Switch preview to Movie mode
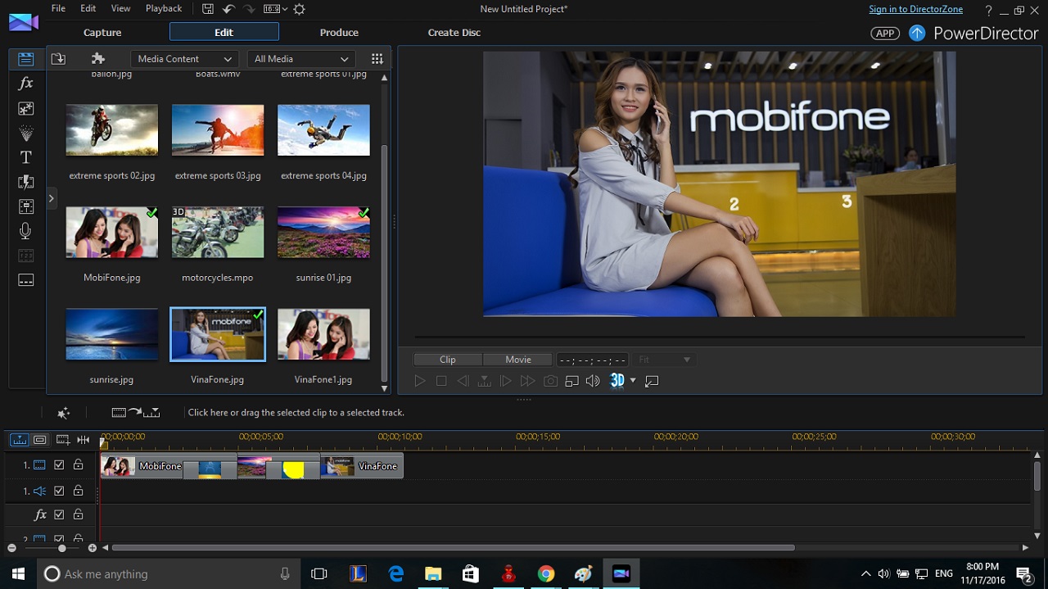This screenshot has width=1048, height=589. [x=518, y=360]
